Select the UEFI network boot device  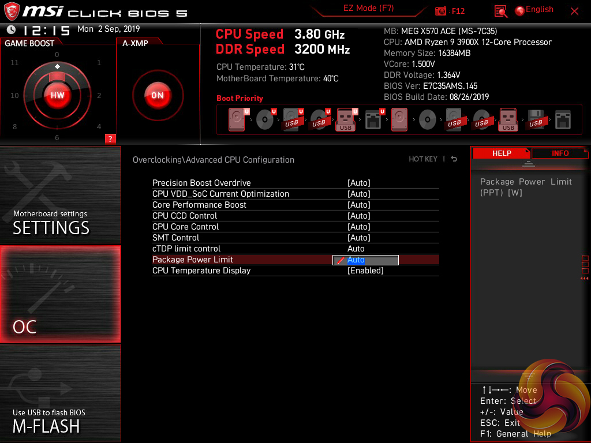pyautogui.click(x=374, y=119)
